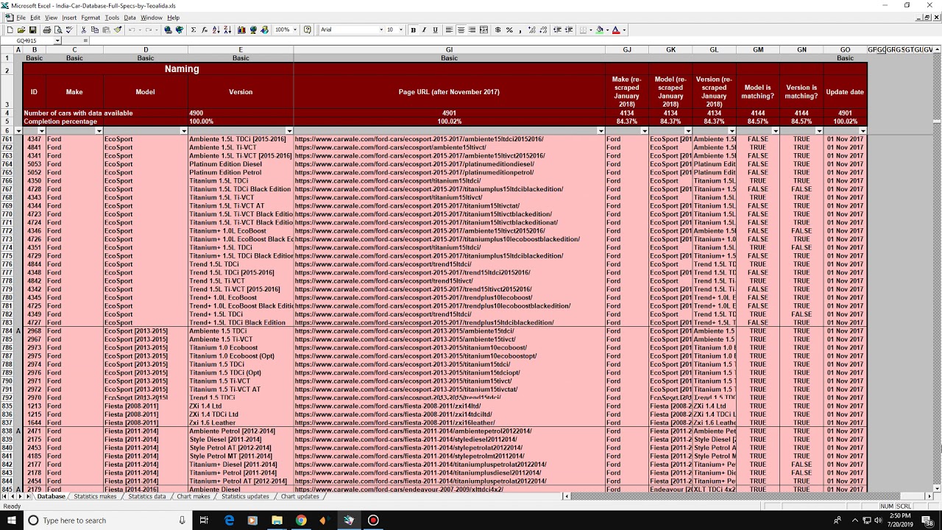Toggle Underline formatting

(435, 29)
